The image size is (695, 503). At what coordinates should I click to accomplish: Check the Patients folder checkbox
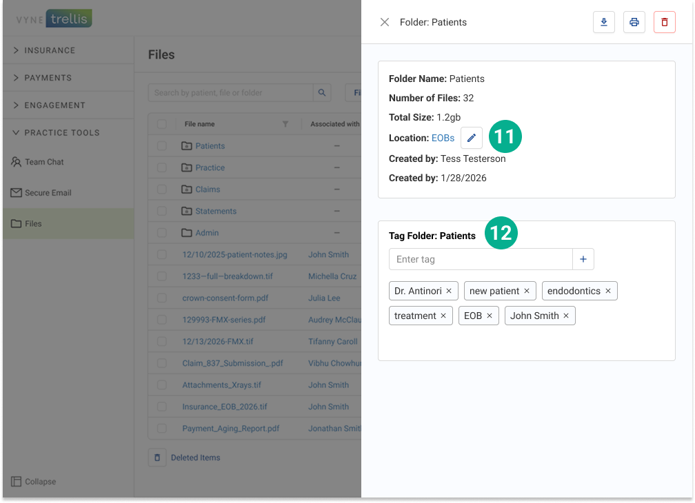tap(161, 146)
